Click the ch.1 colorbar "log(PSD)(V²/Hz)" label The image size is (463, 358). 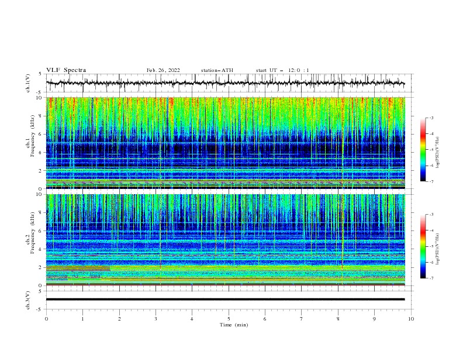[438, 152]
